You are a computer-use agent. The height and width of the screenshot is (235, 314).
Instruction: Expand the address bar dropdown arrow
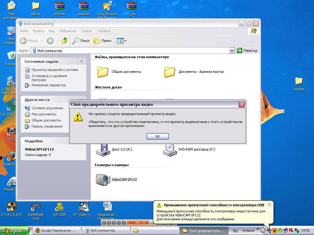click(x=232, y=50)
